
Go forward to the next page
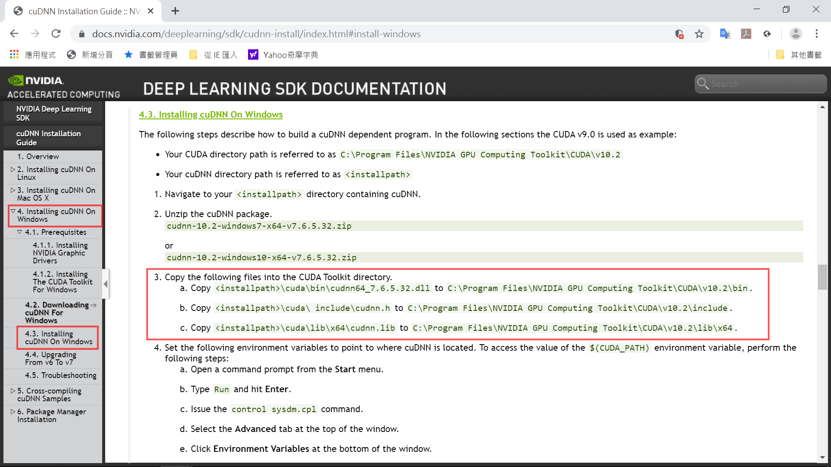tap(35, 34)
